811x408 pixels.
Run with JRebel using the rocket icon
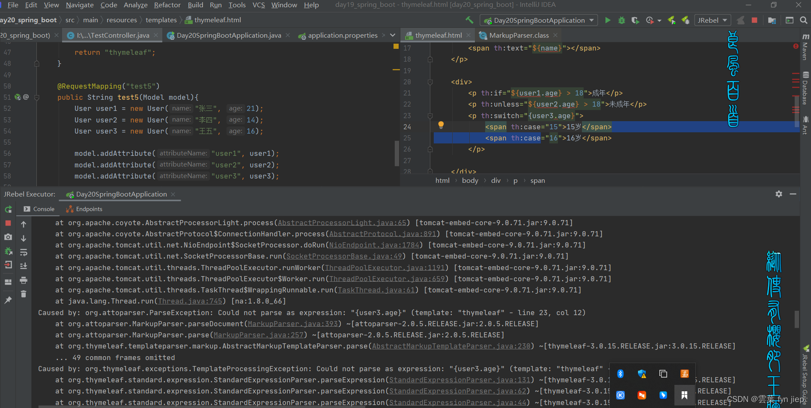(671, 20)
